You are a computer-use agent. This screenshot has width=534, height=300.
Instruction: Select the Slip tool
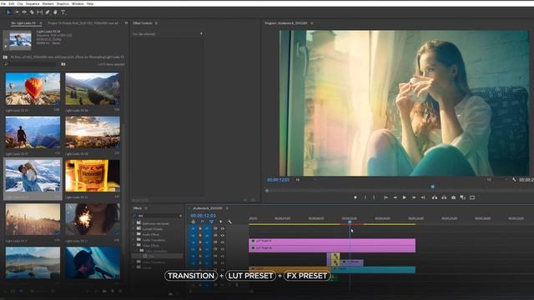[x=39, y=12]
